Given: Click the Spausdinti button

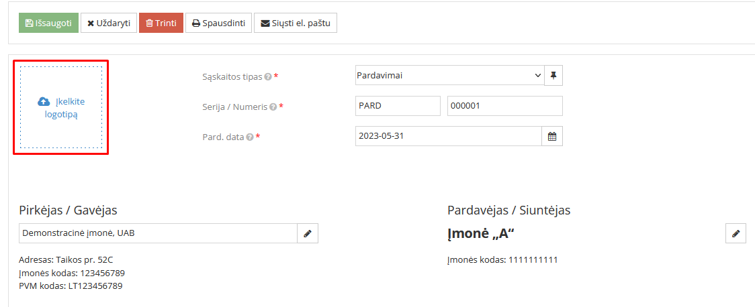Looking at the screenshot, I should click(218, 23).
